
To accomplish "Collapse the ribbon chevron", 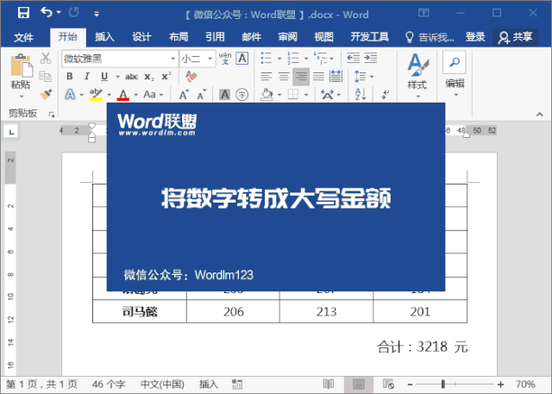I will click(539, 115).
